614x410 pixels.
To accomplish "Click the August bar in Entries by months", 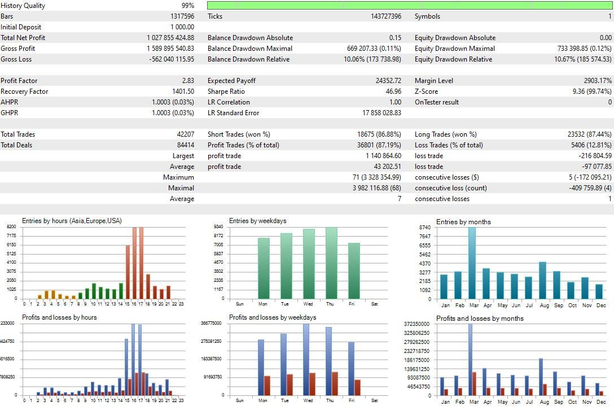I will tap(543, 280).
